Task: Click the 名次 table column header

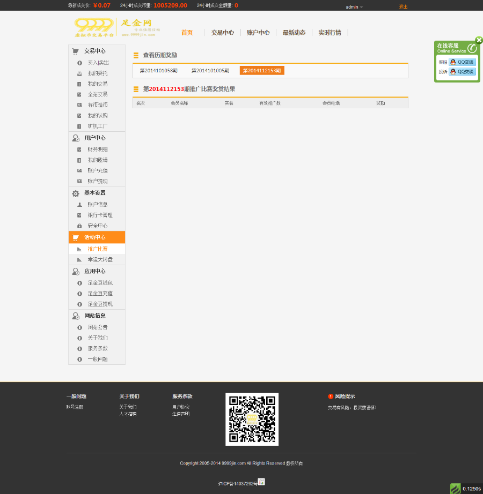Action: point(141,103)
